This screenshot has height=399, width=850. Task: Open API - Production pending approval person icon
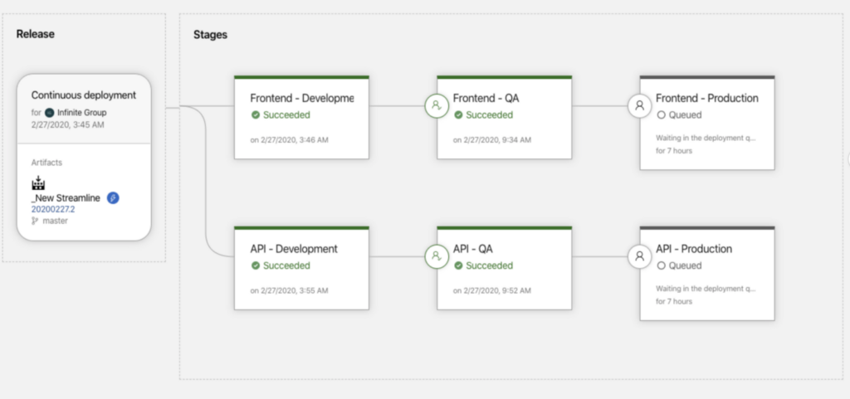640,256
